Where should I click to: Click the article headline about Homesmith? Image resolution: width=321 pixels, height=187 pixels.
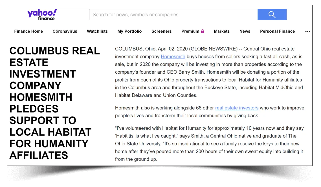click(54, 103)
